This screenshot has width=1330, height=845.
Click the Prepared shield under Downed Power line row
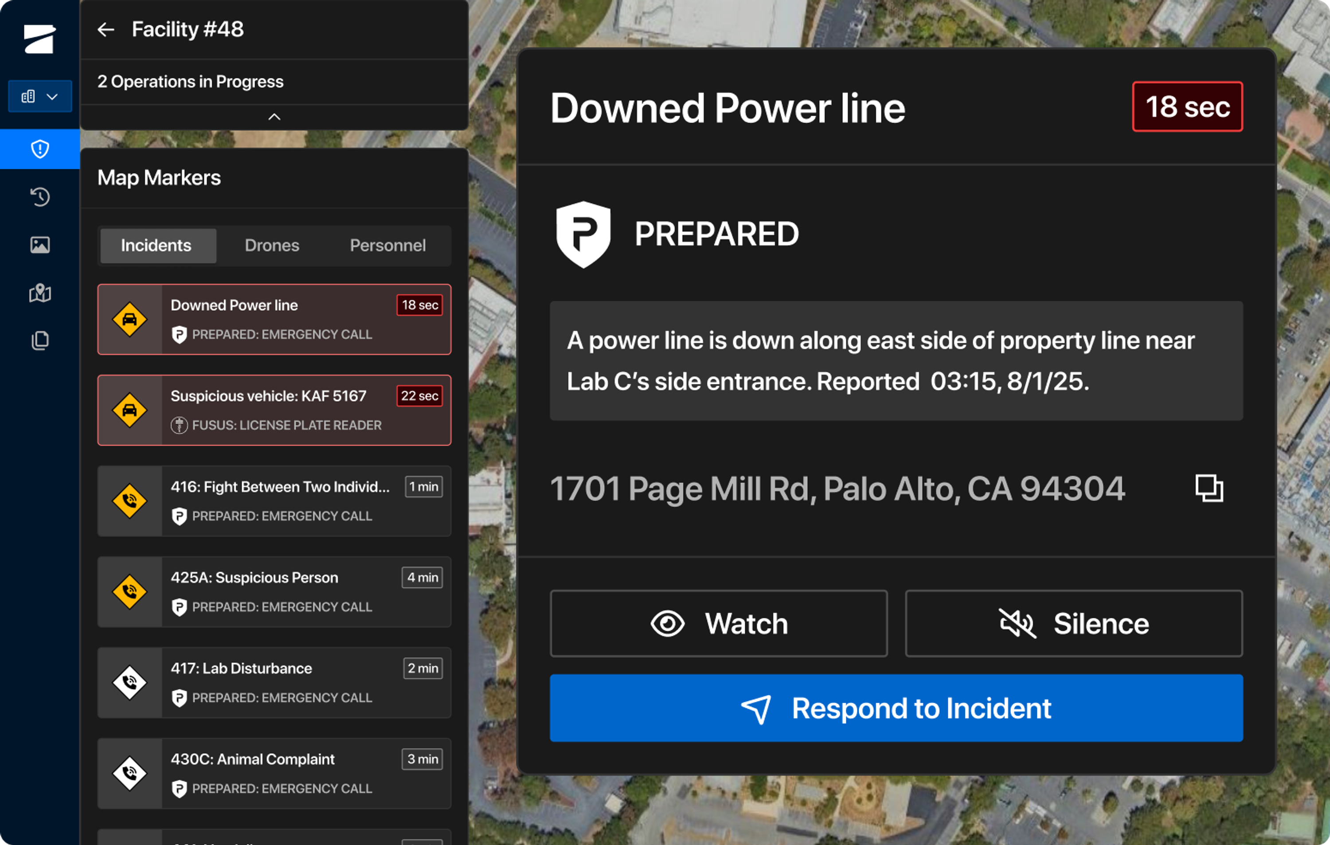(179, 335)
